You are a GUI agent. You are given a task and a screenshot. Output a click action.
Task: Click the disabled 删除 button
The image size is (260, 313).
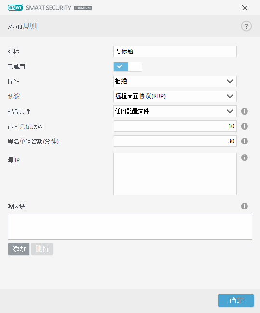click(x=42, y=249)
